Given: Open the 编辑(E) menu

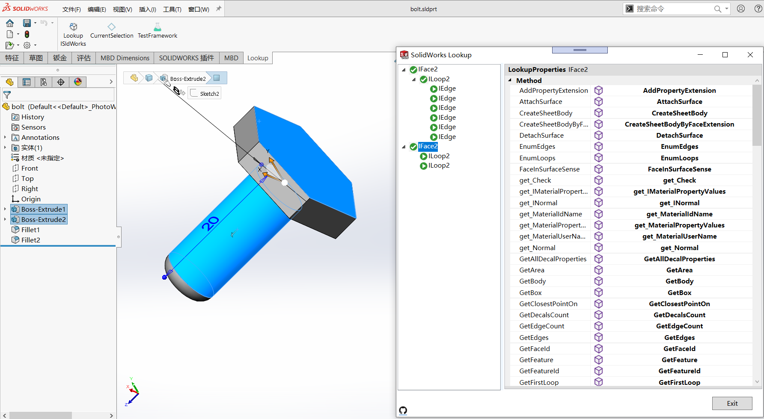Looking at the screenshot, I should (97, 9).
